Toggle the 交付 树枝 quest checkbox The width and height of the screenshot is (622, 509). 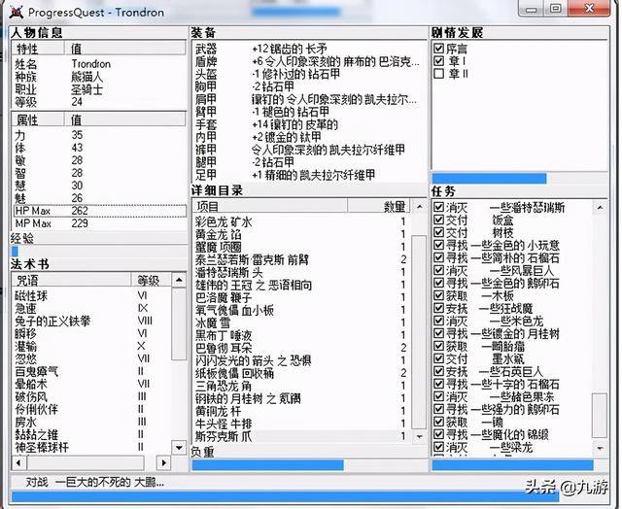tap(438, 232)
